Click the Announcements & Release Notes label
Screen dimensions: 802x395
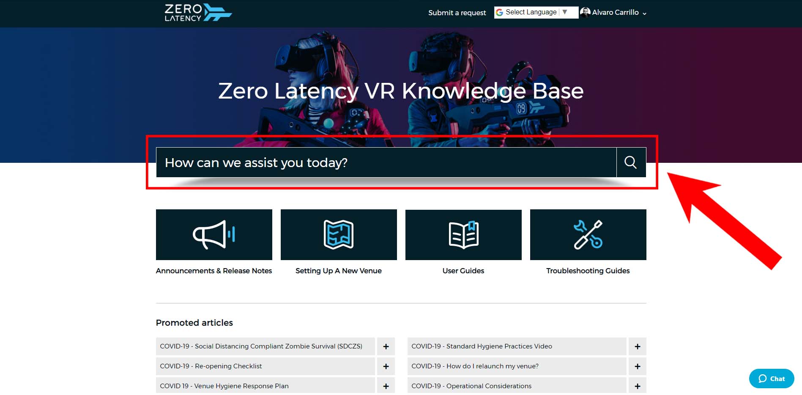pyautogui.click(x=214, y=271)
